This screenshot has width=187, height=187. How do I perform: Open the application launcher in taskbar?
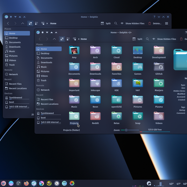point(3,183)
